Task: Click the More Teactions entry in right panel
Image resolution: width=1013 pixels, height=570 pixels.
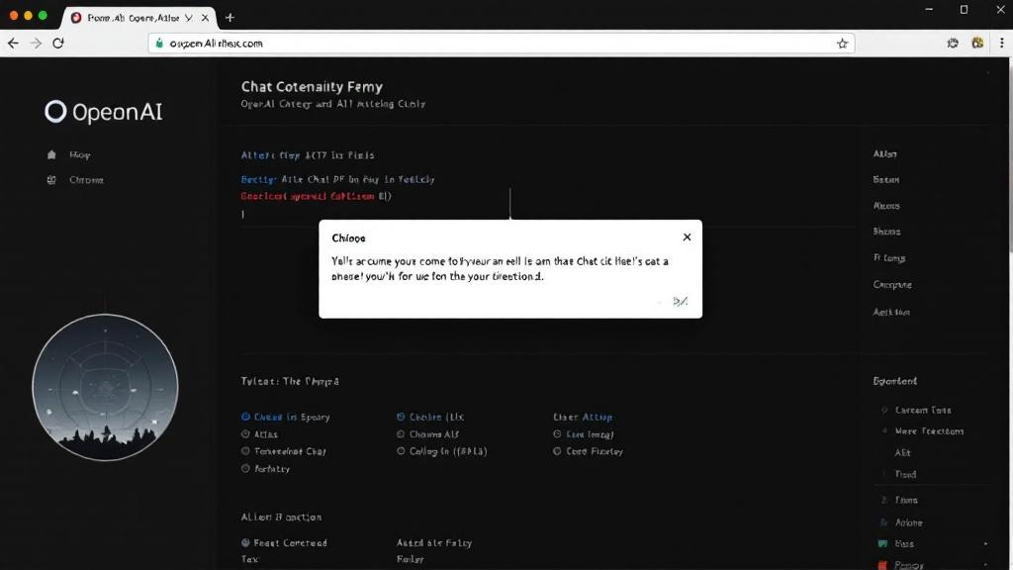Action: pyautogui.click(x=930, y=431)
